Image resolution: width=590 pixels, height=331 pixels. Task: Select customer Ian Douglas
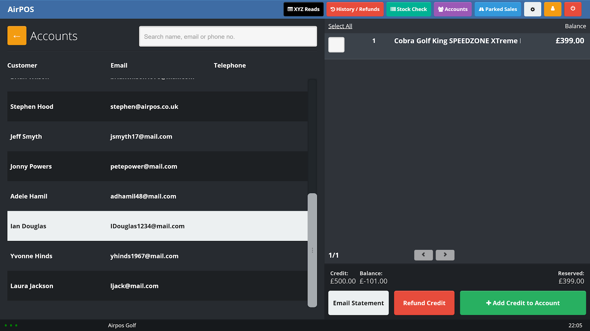point(157,226)
